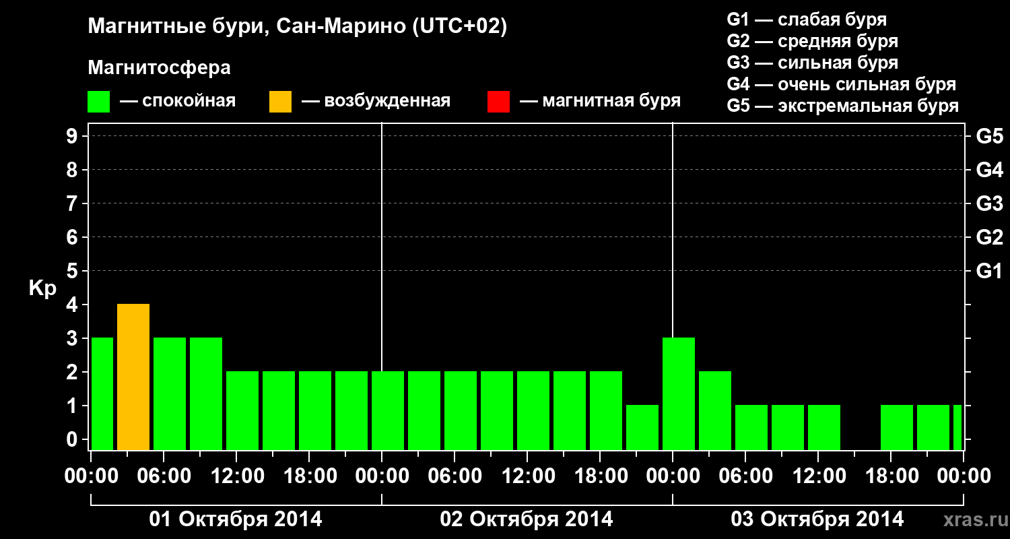Click the green 'спокойная' legend swatch
1010x539 pixels.
(99, 101)
